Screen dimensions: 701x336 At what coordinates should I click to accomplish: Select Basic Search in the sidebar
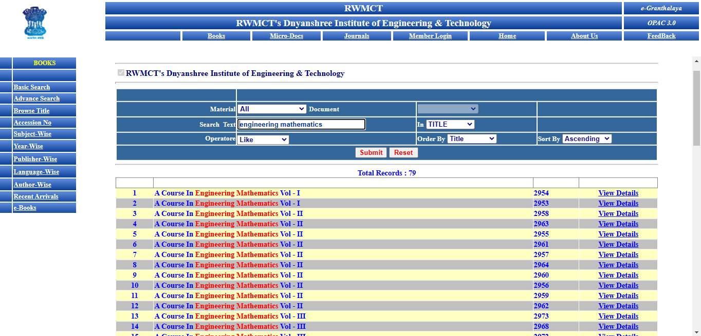click(x=32, y=87)
